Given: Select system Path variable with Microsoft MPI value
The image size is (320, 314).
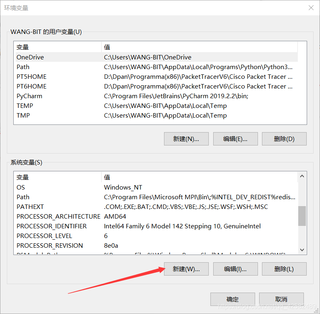Looking at the screenshot, I should pyautogui.click(x=156, y=197).
